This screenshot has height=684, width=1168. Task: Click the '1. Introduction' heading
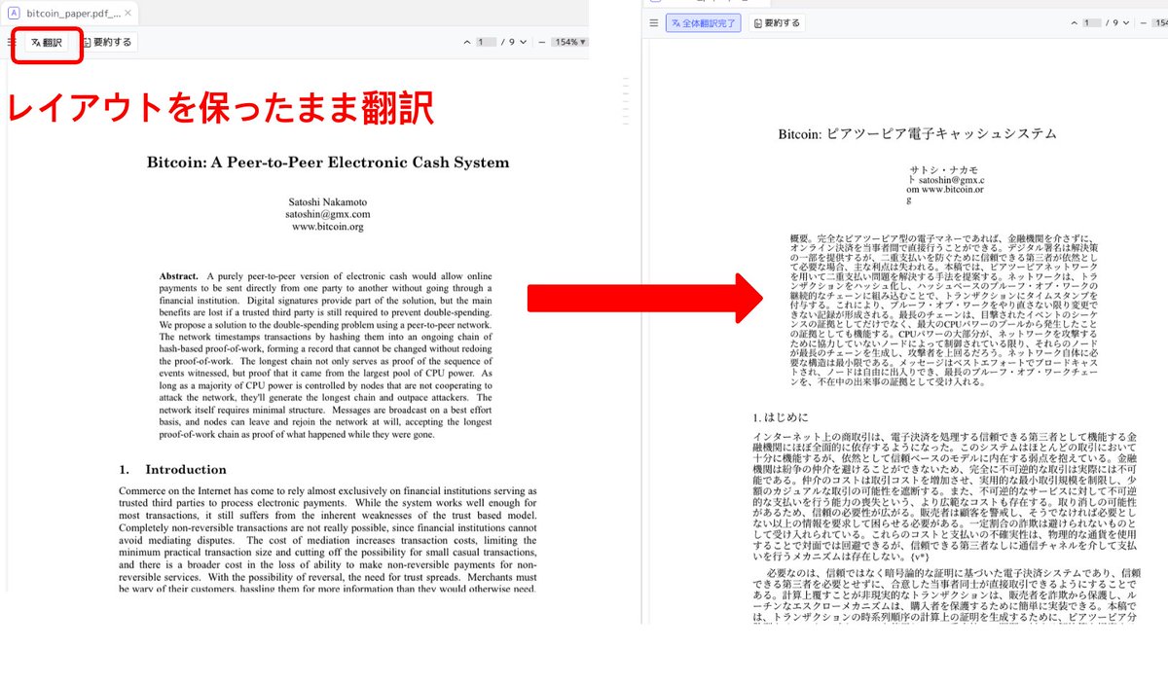point(173,469)
